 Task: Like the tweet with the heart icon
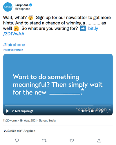[x=72, y=141]
